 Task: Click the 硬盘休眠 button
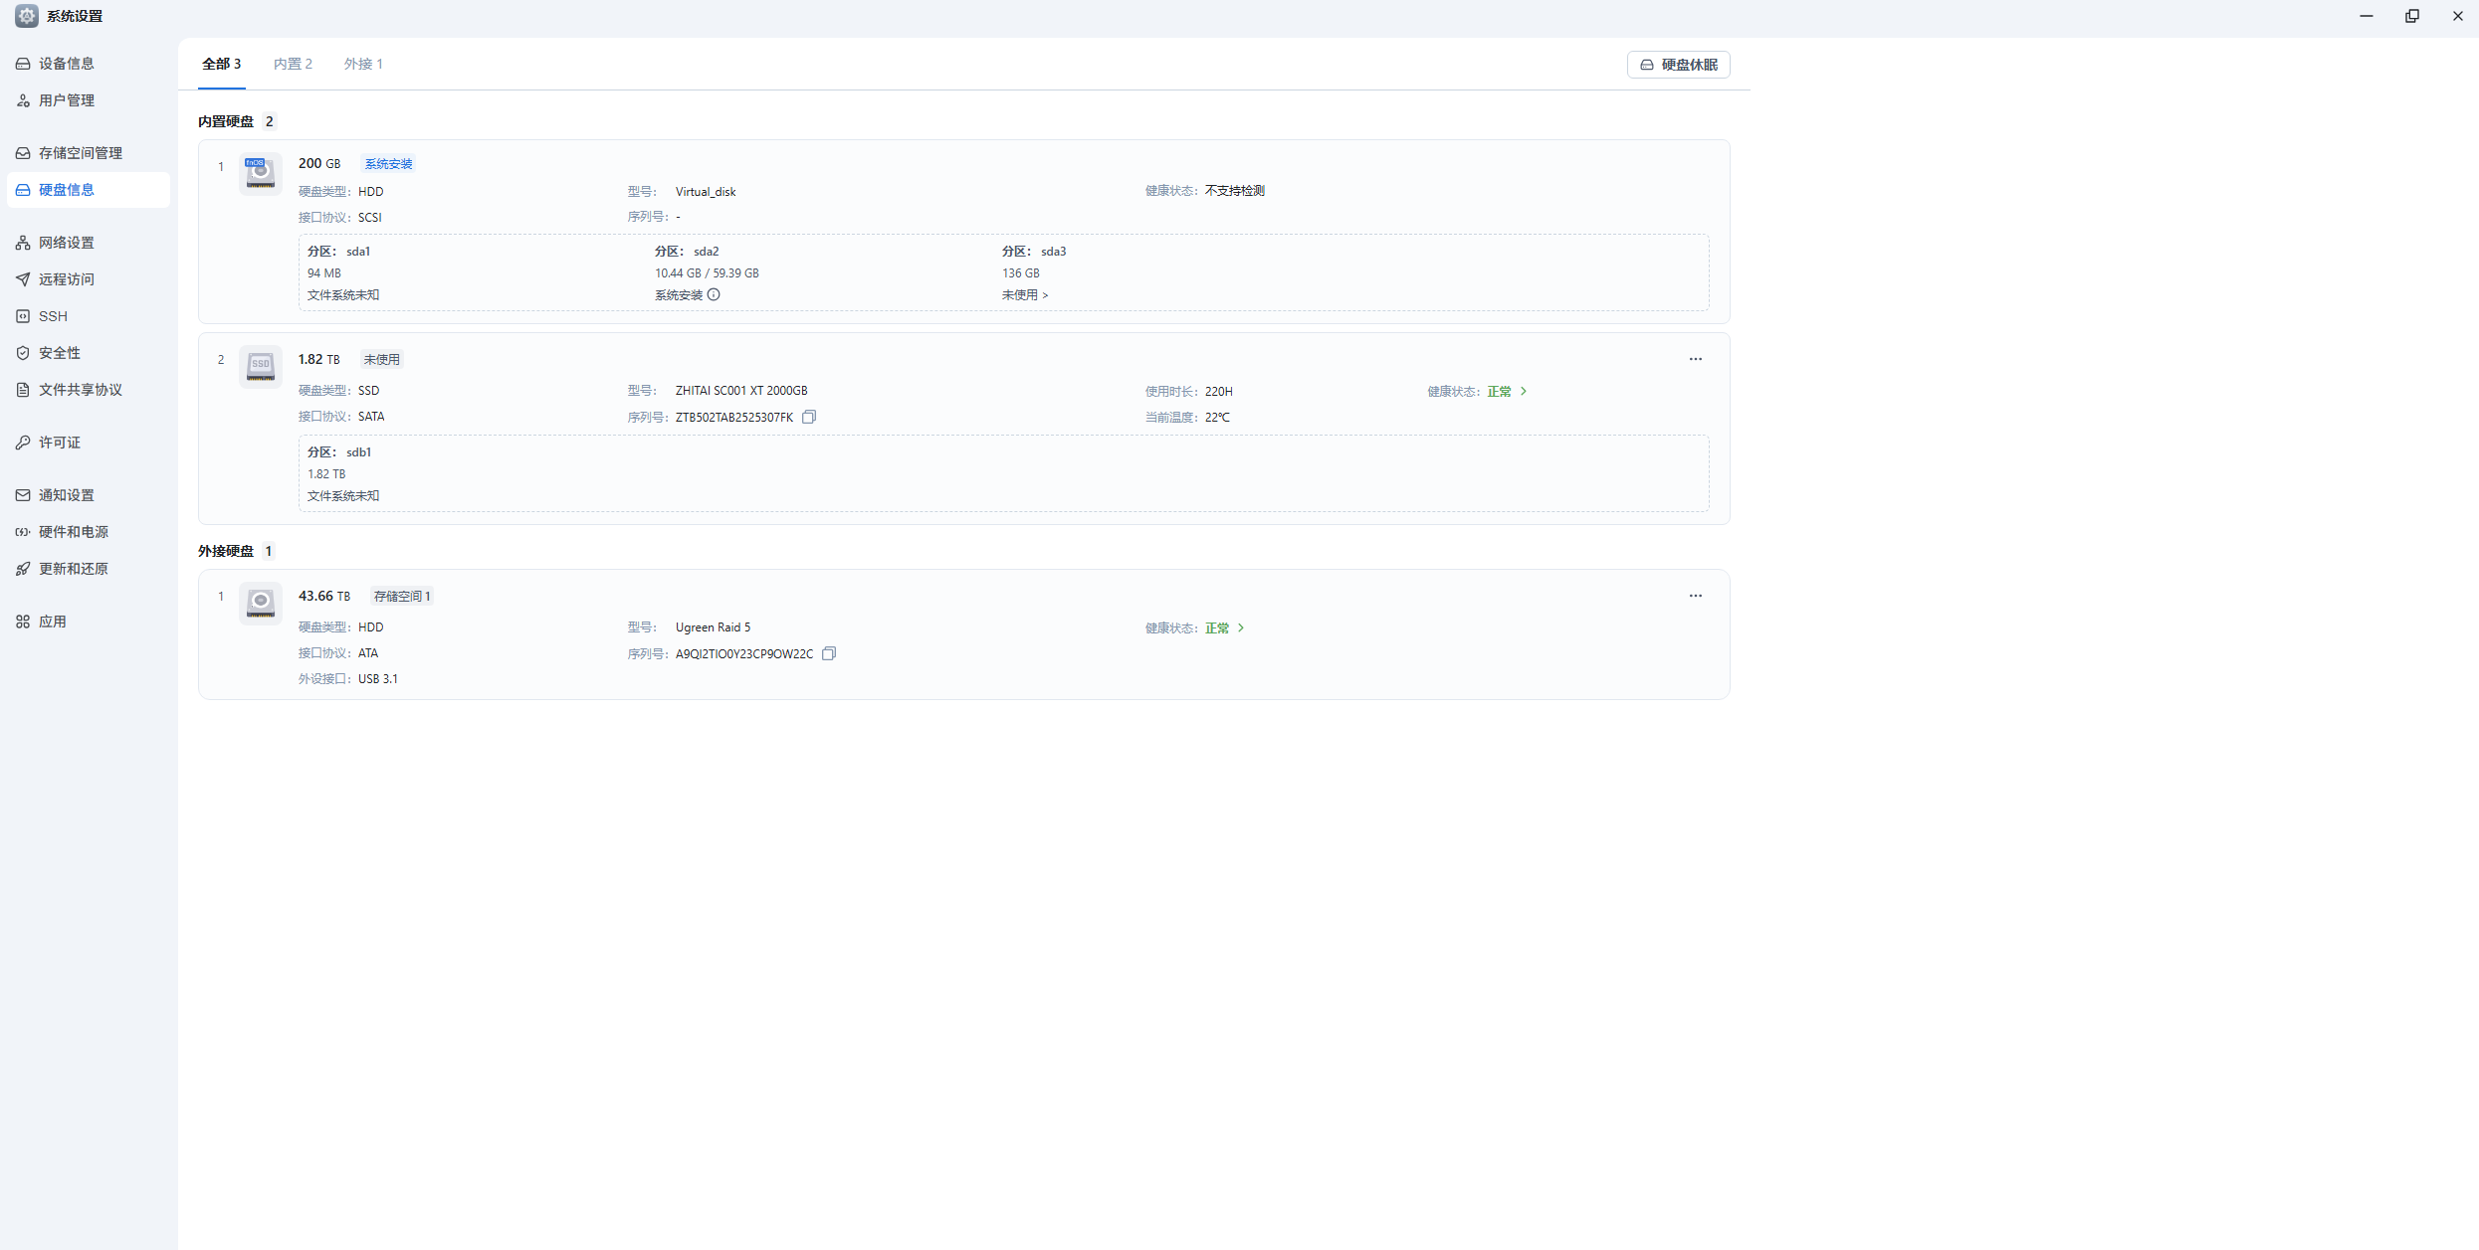coord(1678,65)
